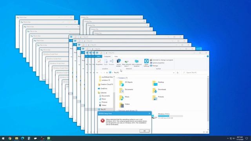Open Google Chrome from the taskbar

pos(10,138)
